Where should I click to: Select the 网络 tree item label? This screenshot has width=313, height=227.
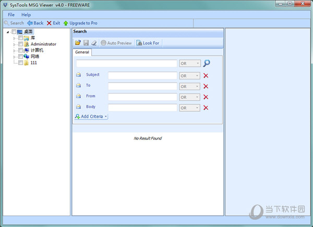(x=35, y=57)
